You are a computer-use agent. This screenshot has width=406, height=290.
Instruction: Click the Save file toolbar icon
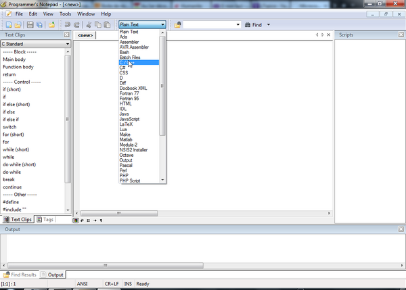30,25
